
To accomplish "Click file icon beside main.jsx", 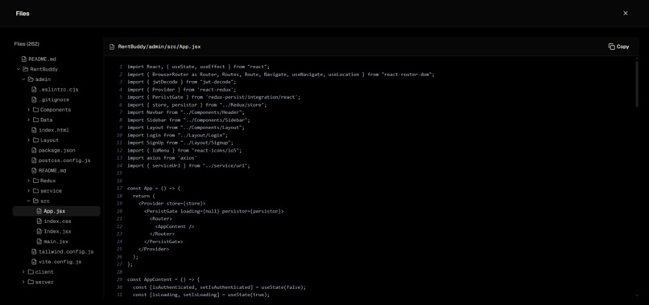I will point(39,242).
